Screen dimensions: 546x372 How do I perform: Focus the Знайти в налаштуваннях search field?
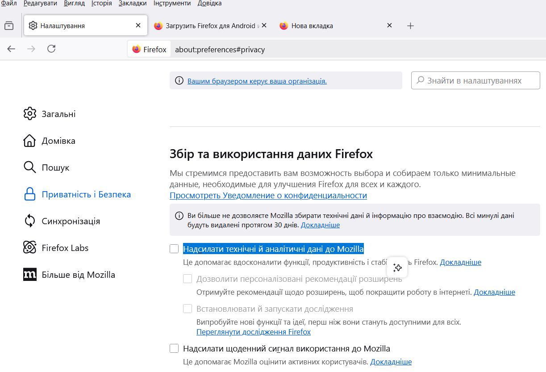tap(475, 80)
